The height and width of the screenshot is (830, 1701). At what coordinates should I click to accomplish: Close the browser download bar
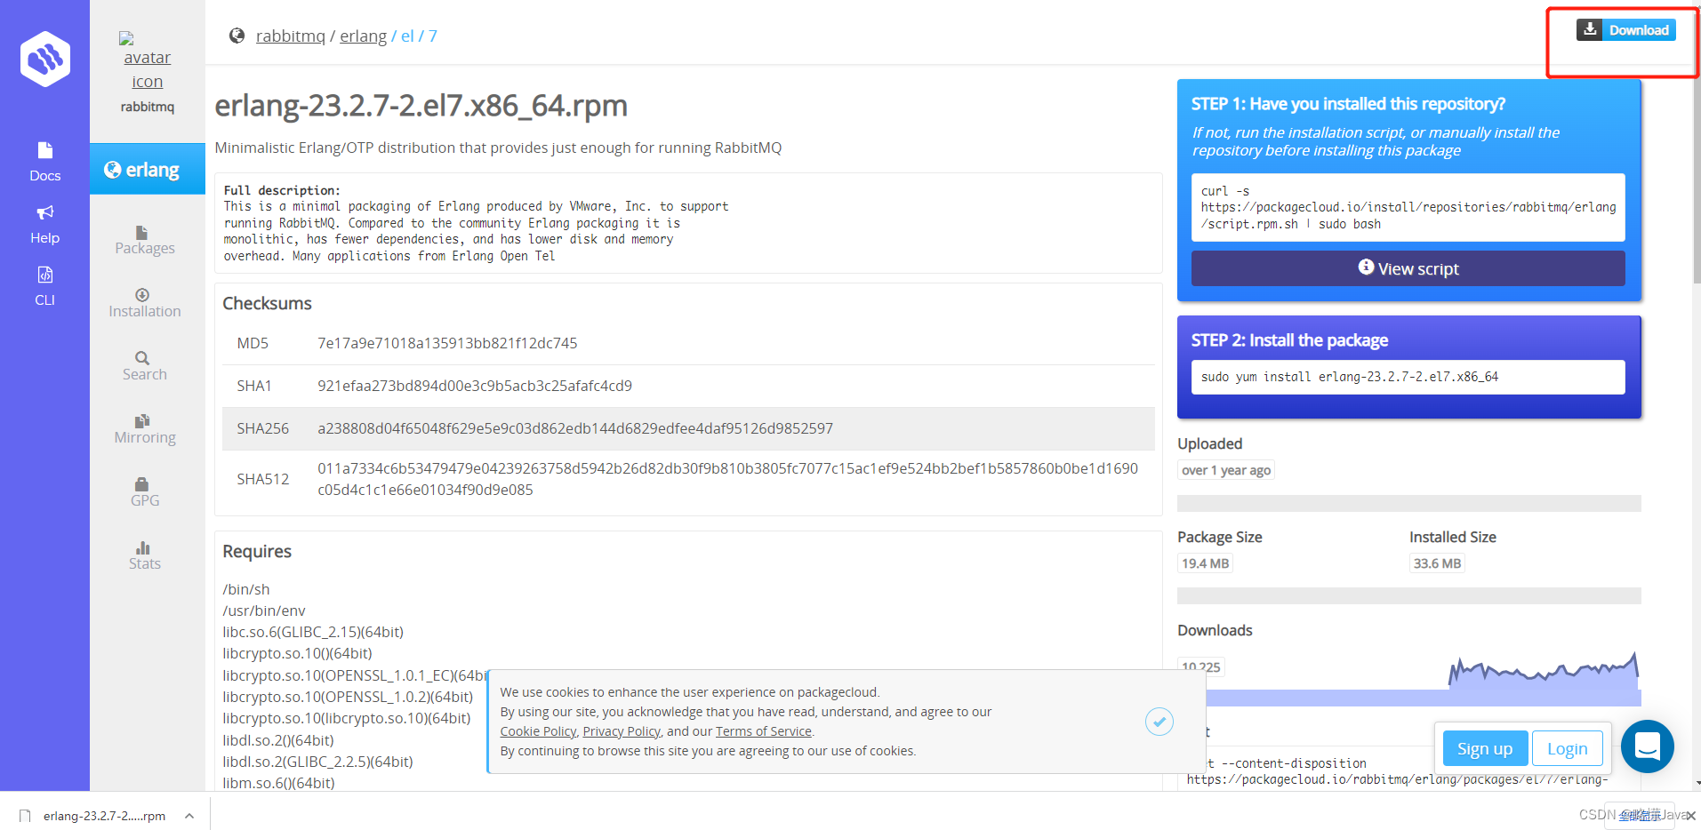[x=1690, y=816]
